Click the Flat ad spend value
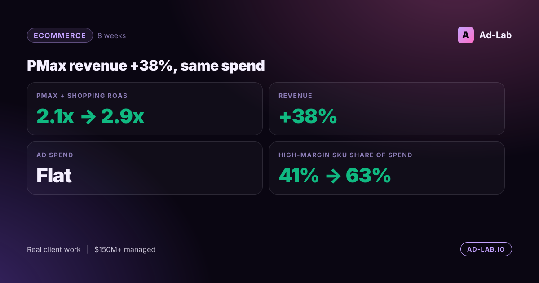This screenshot has height=283, width=539. pos(54,176)
